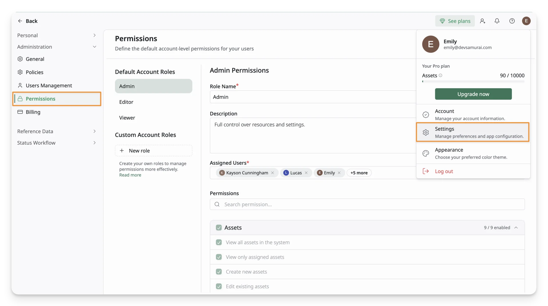Open General in the sidebar
This screenshot has height=306, width=548.
(x=57, y=59)
